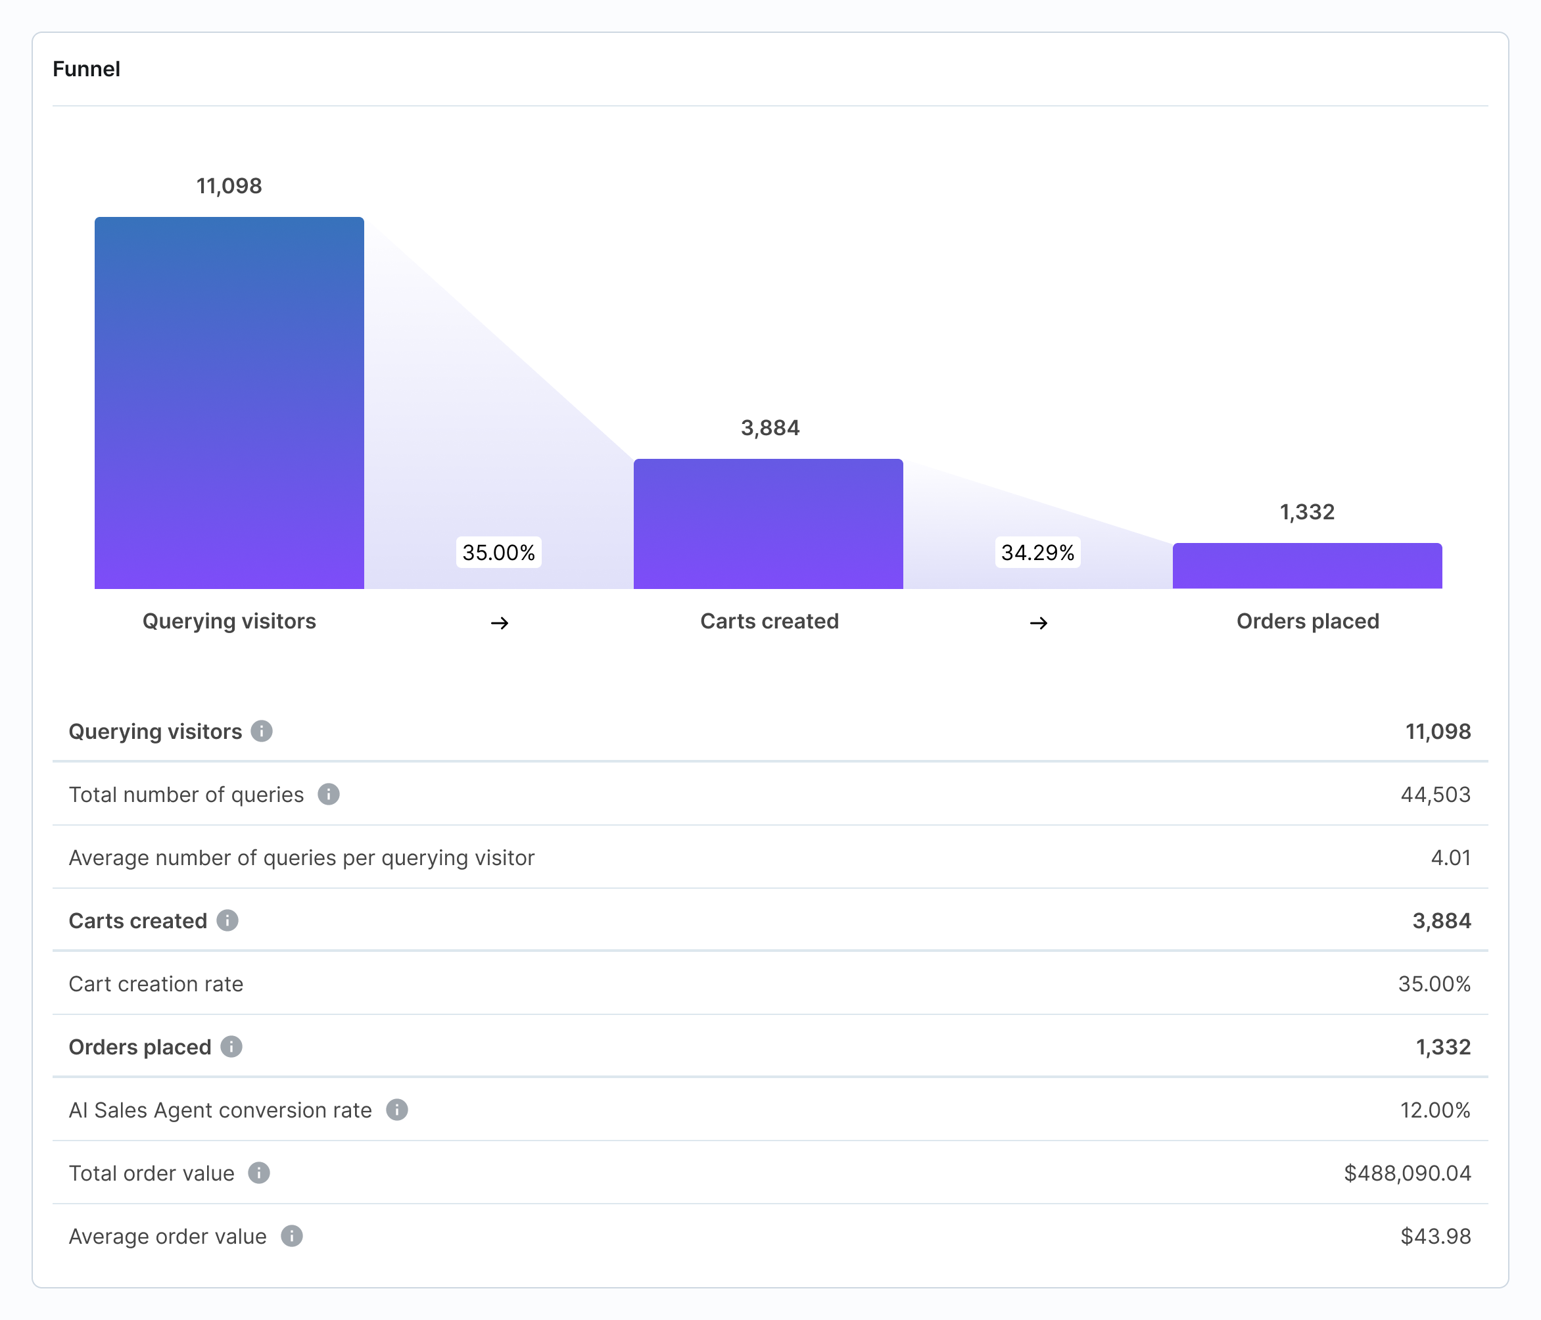Click info icon beside Orders placed row

click(231, 1047)
